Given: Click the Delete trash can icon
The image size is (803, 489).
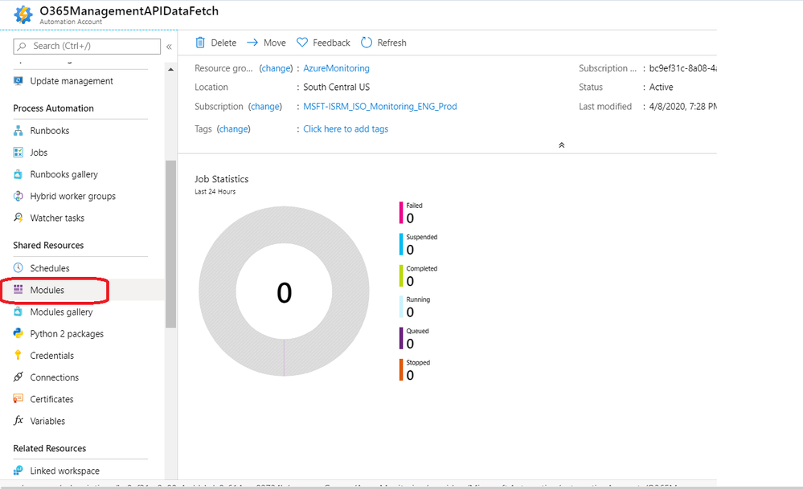Looking at the screenshot, I should click(x=200, y=43).
